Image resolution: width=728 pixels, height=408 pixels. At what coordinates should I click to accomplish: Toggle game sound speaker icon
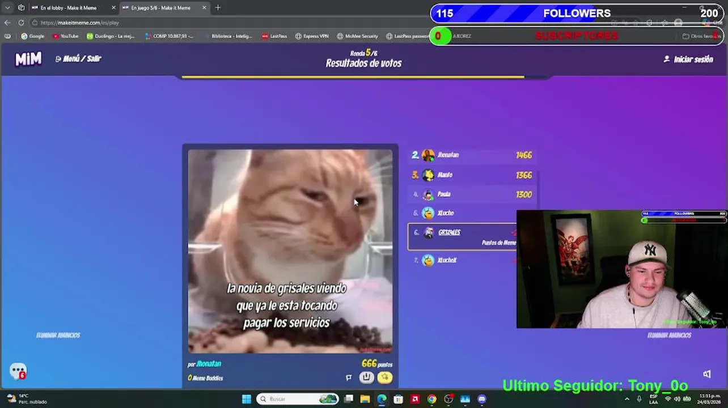point(707,374)
